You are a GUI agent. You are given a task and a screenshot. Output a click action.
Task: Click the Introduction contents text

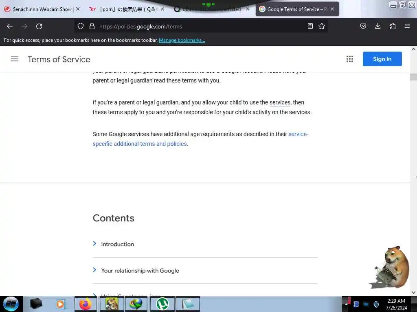pyautogui.click(x=117, y=244)
